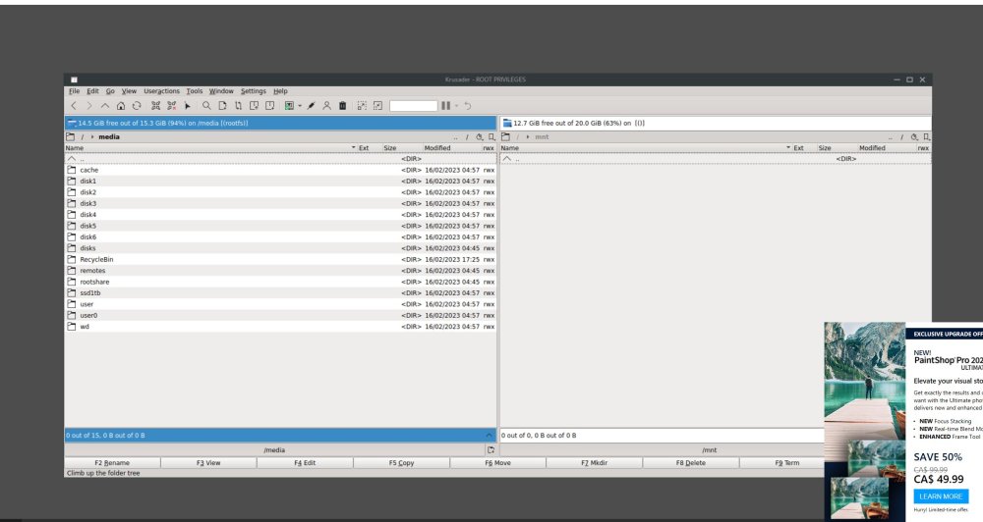Click the plug connection toolbar icon

311,106
